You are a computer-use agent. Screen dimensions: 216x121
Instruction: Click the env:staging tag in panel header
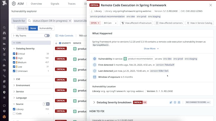pyautogui.click(x=154, y=17)
